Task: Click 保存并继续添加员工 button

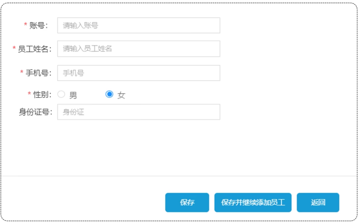Action: click(x=253, y=203)
